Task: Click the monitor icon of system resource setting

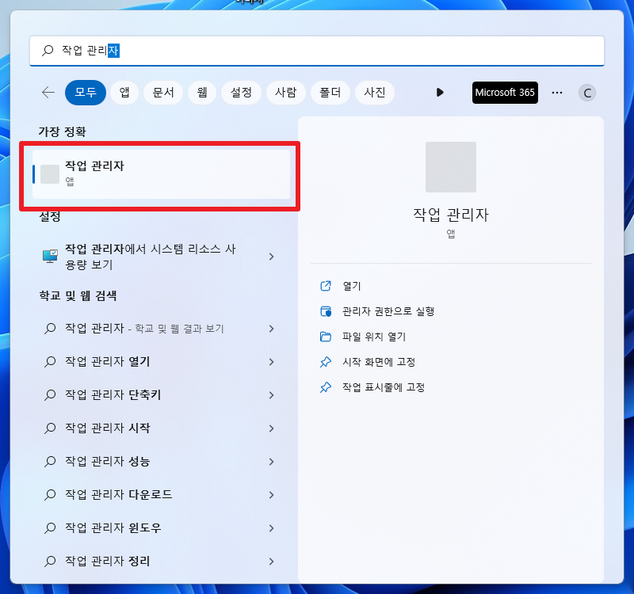Action: (x=51, y=256)
